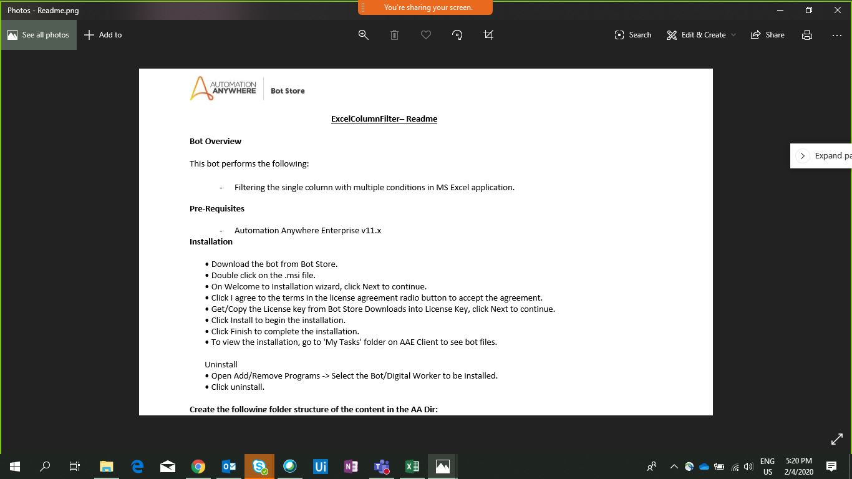
Task: Click the Automation Anywhere logo in the image
Action: click(x=223, y=89)
